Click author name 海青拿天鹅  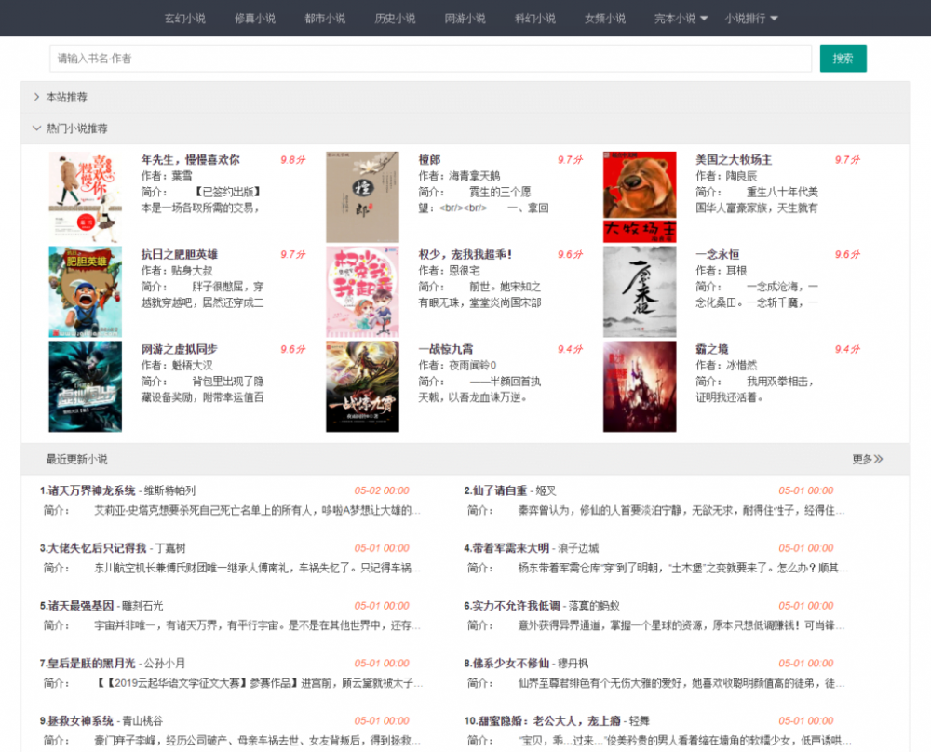[475, 176]
